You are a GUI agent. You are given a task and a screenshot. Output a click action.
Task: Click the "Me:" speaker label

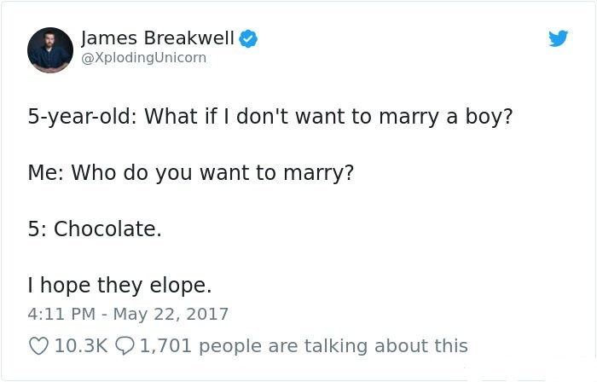46,173
